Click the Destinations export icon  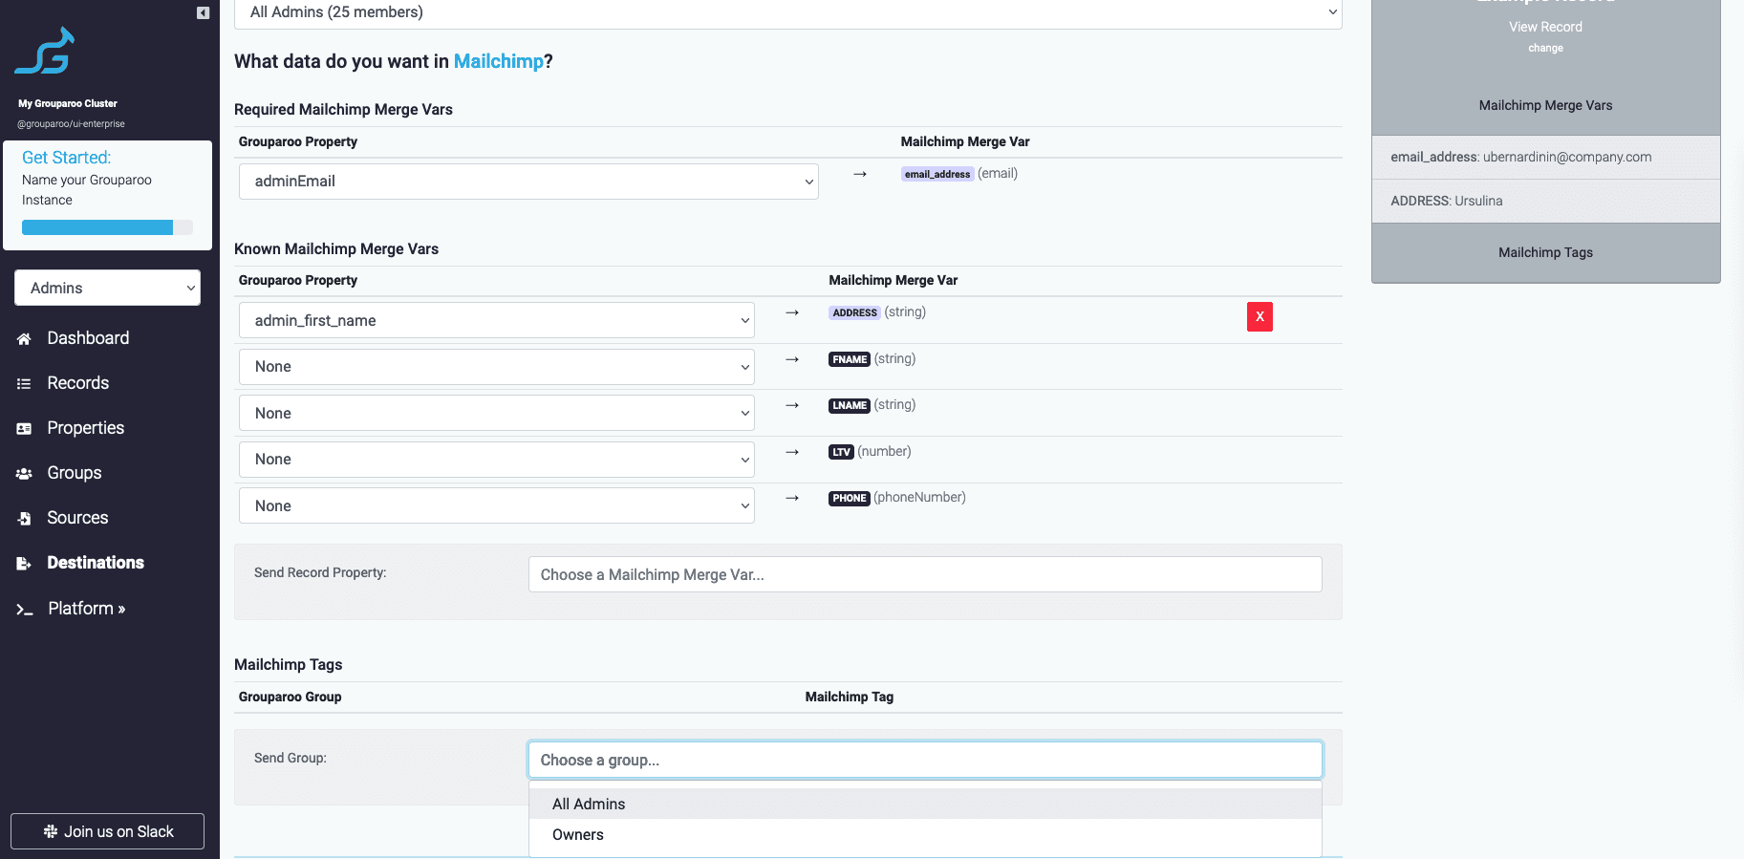(x=25, y=563)
